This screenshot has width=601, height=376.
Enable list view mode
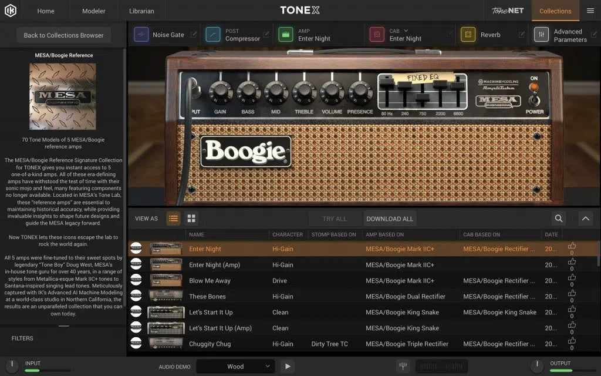coord(173,218)
